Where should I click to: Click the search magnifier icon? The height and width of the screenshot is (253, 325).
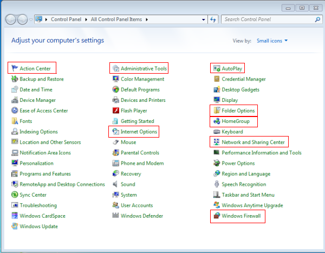[x=317, y=20]
